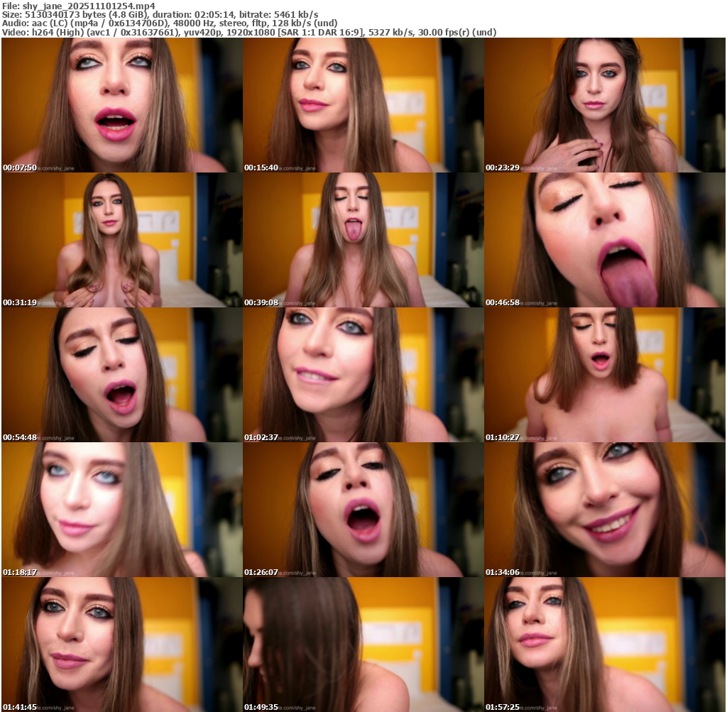Click the thumbnail stamped 01:41:45
727x712 pixels.
click(121, 645)
